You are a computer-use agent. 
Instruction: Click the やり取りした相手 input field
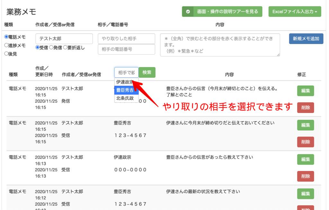[126, 39]
